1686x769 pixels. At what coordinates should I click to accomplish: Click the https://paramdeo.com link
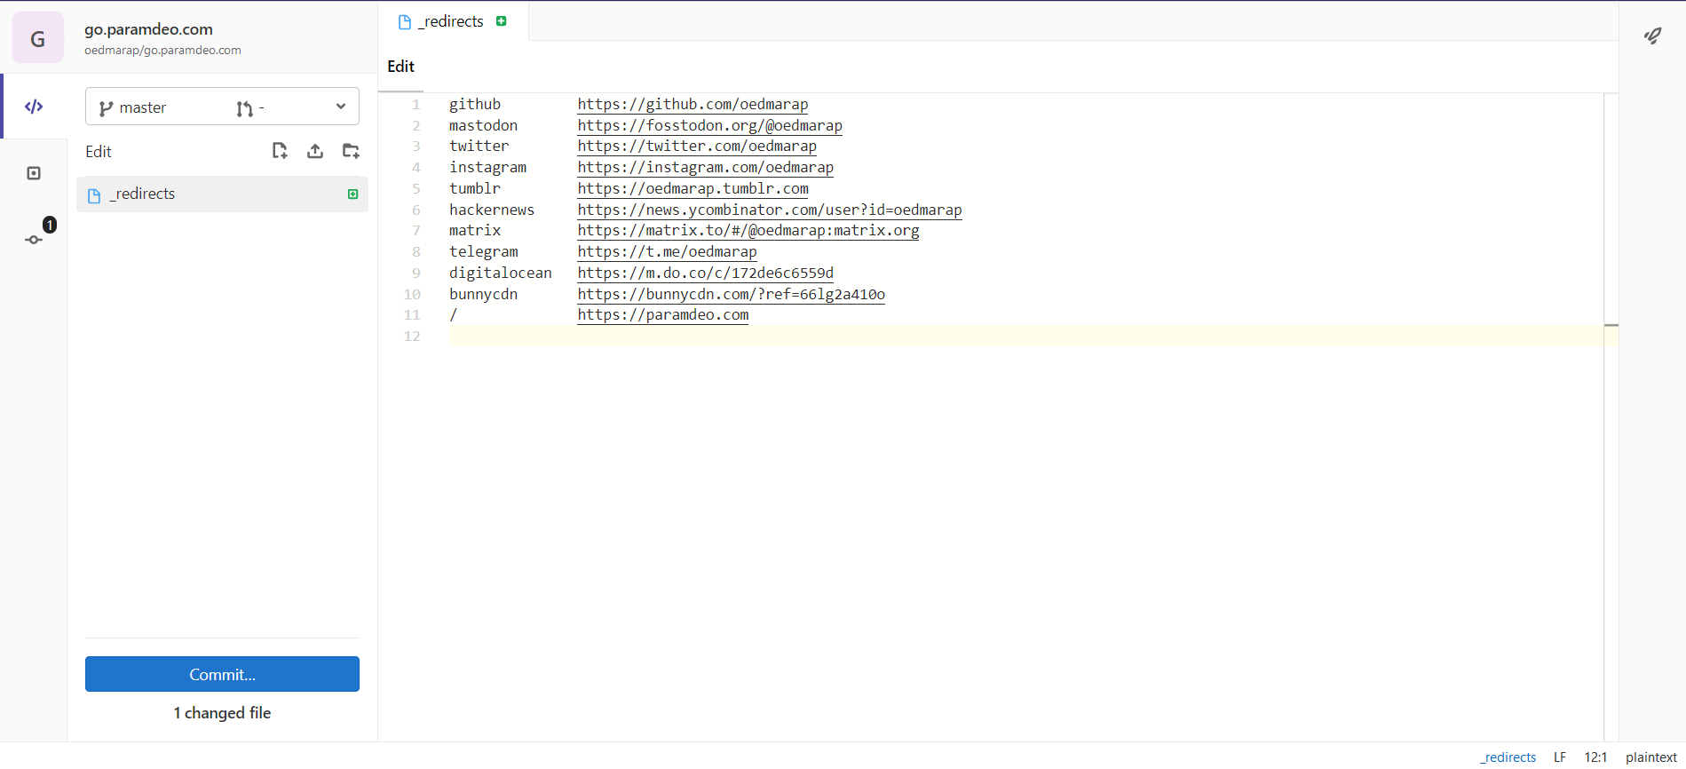tap(662, 315)
